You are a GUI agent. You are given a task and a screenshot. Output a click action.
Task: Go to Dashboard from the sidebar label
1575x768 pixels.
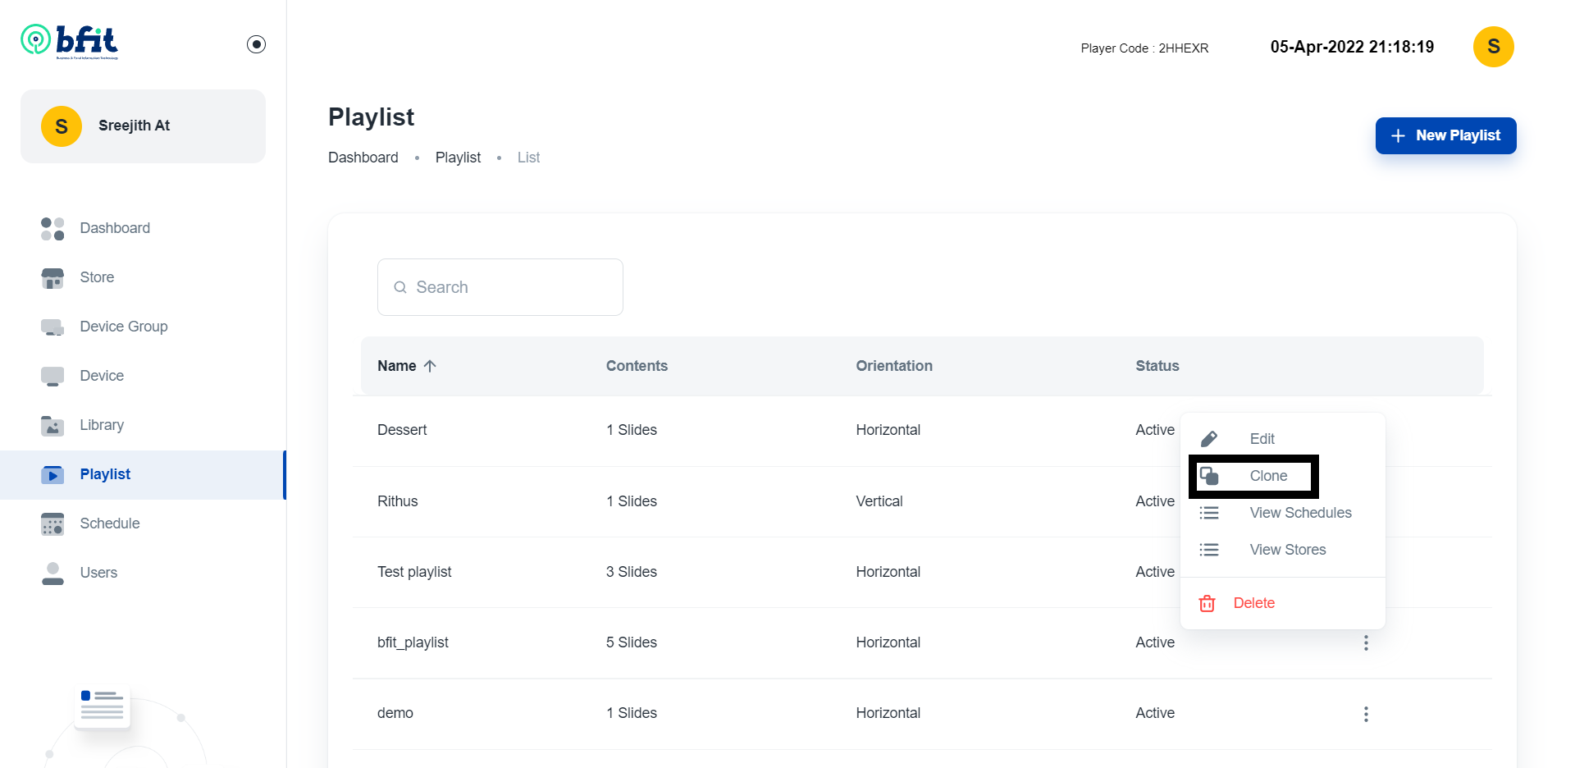click(x=115, y=228)
